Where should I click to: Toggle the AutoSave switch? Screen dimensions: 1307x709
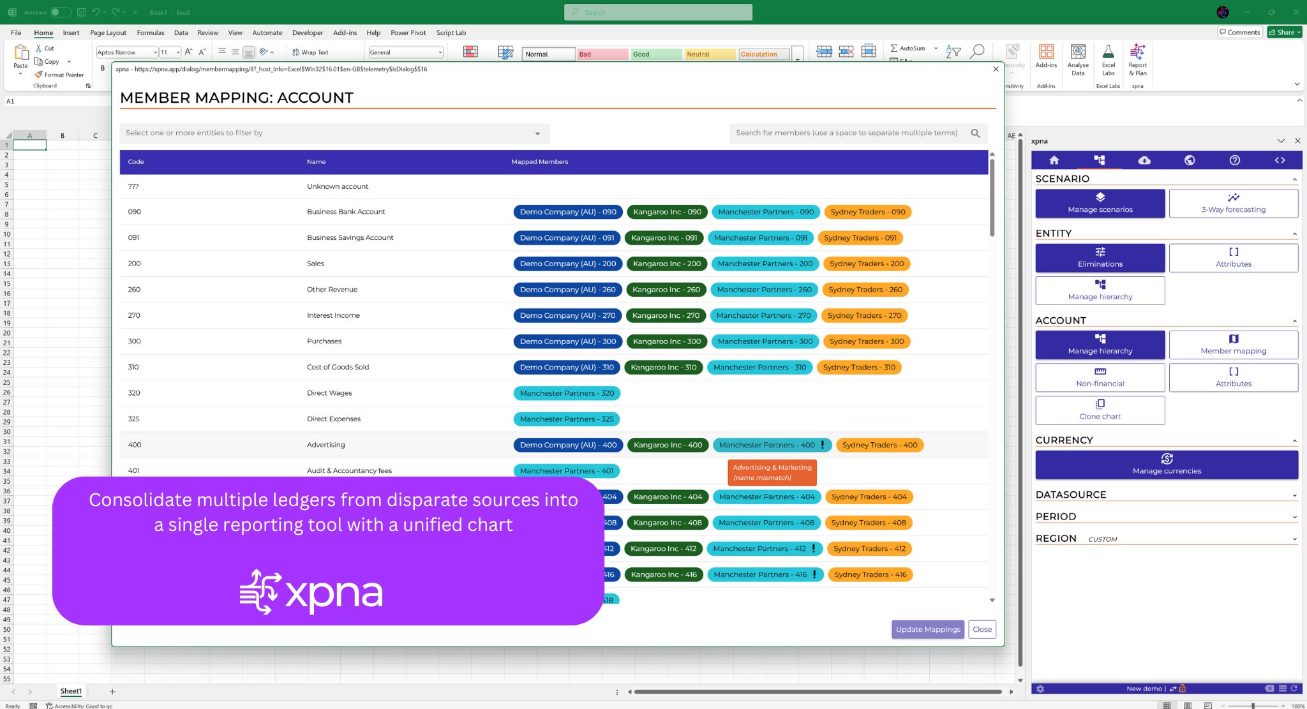[x=60, y=12]
